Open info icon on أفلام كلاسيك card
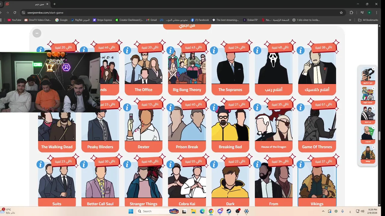 click(x=300, y=50)
